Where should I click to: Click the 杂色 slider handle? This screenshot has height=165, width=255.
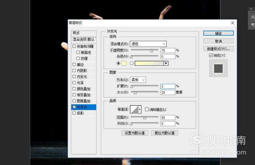point(131,57)
